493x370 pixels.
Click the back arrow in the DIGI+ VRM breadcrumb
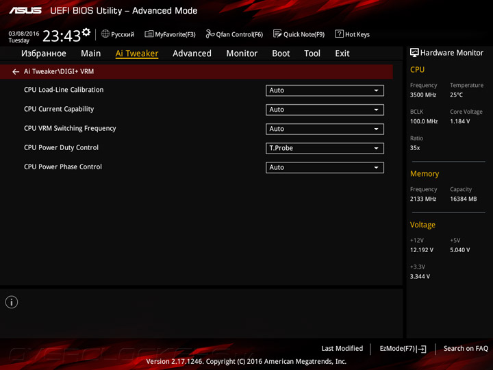(x=15, y=72)
